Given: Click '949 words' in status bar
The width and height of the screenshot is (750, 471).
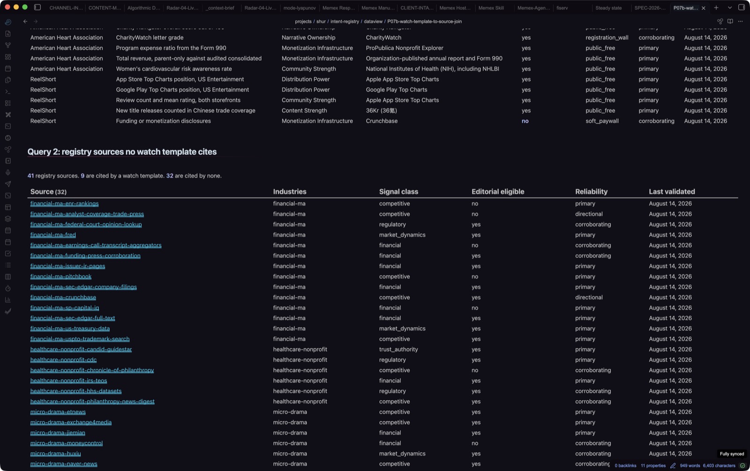Looking at the screenshot, I should coord(690,466).
